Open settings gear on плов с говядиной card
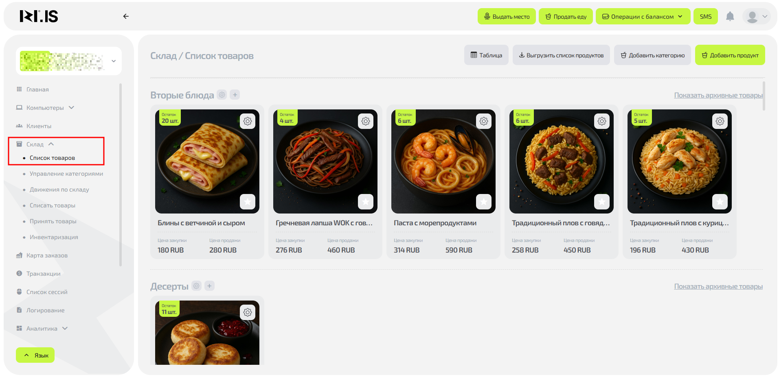Screen dimensions: 779x377 click(602, 121)
